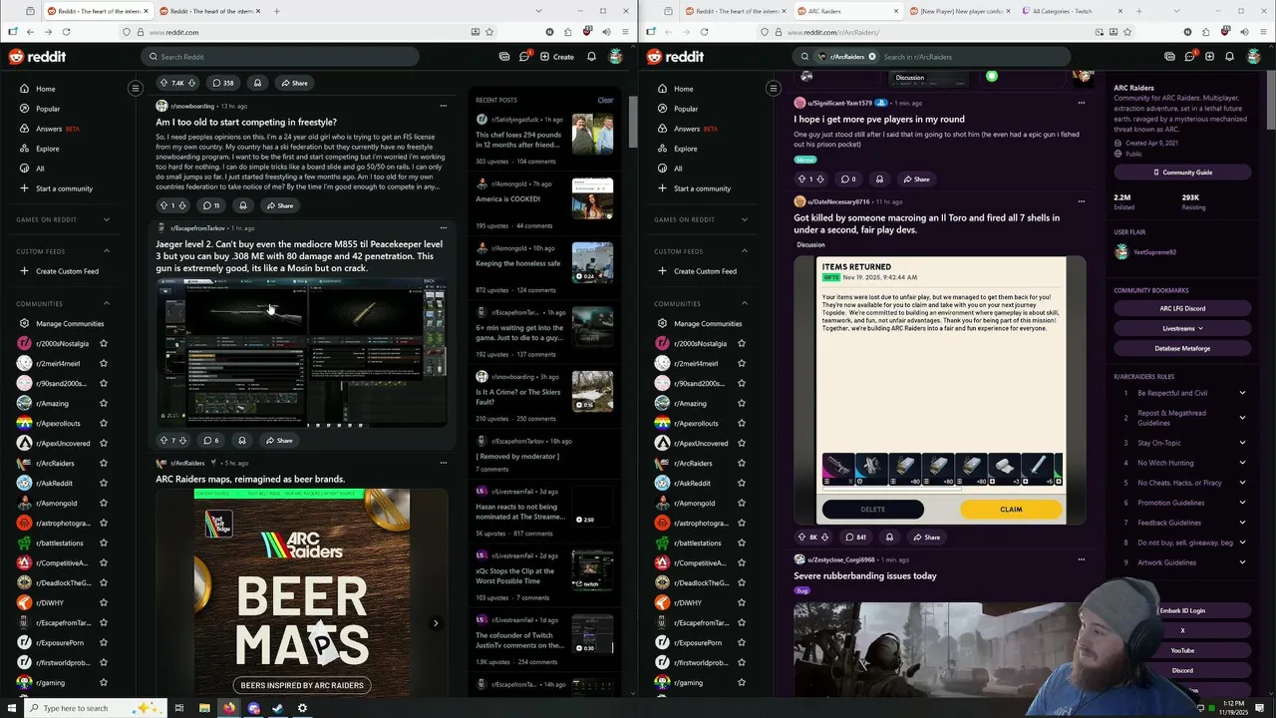This screenshot has height=718, width=1276.
Task: Collapse the navigation sidebar in the right Reddit window
Action: [x=773, y=89]
